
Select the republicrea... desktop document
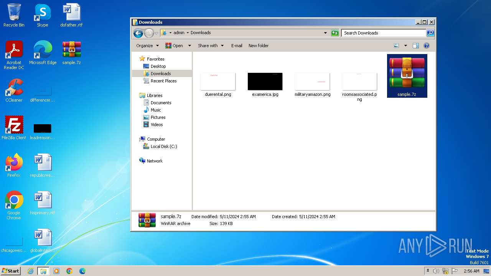tap(42, 166)
